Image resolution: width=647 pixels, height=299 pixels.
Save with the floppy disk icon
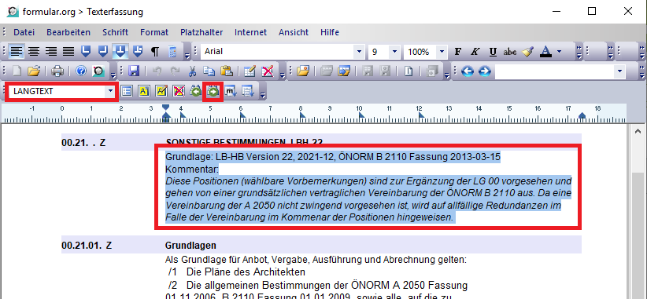(x=134, y=71)
